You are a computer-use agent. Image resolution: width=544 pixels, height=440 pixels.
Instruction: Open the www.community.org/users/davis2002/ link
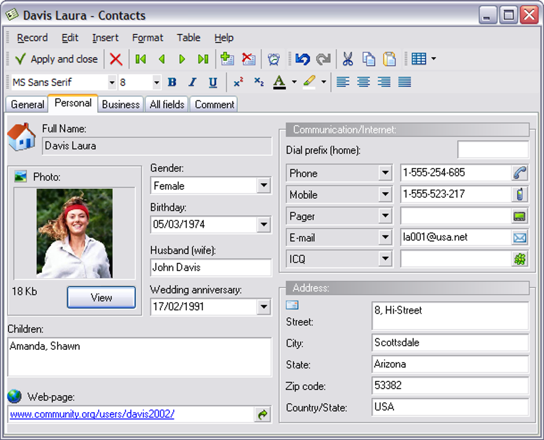(x=92, y=414)
